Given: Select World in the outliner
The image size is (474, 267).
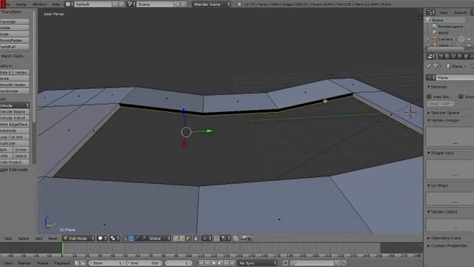Looking at the screenshot, I should [443, 33].
